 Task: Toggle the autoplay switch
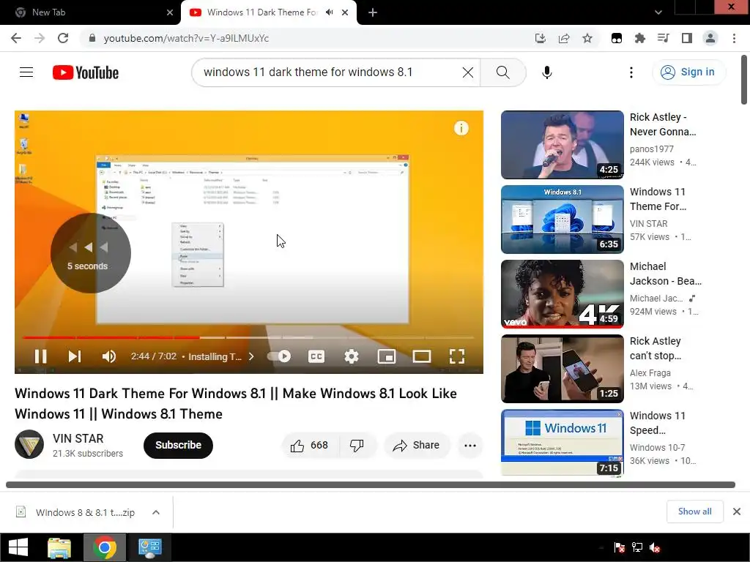coord(279,356)
